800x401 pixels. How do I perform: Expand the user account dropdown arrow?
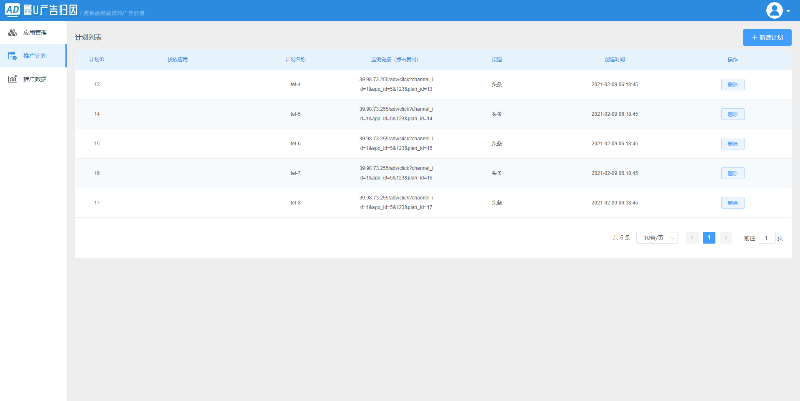788,11
